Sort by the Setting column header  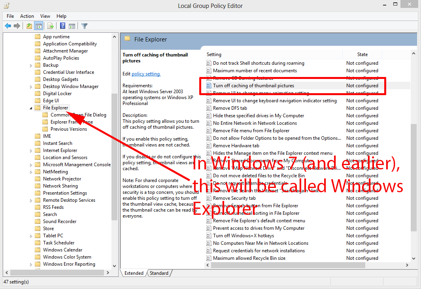[273, 54]
